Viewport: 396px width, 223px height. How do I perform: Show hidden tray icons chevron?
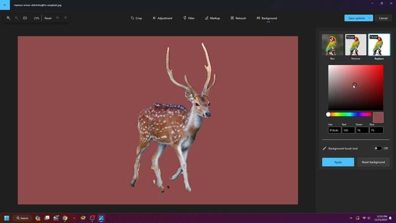click(x=351, y=218)
